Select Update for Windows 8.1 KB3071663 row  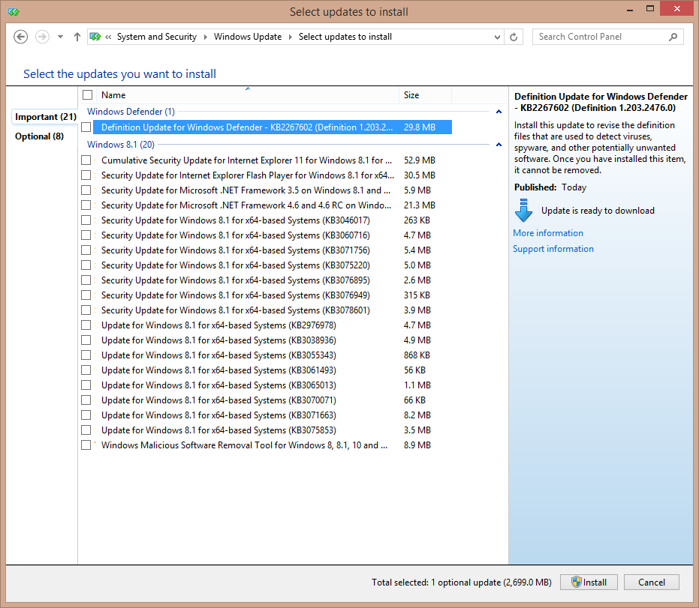273,415
